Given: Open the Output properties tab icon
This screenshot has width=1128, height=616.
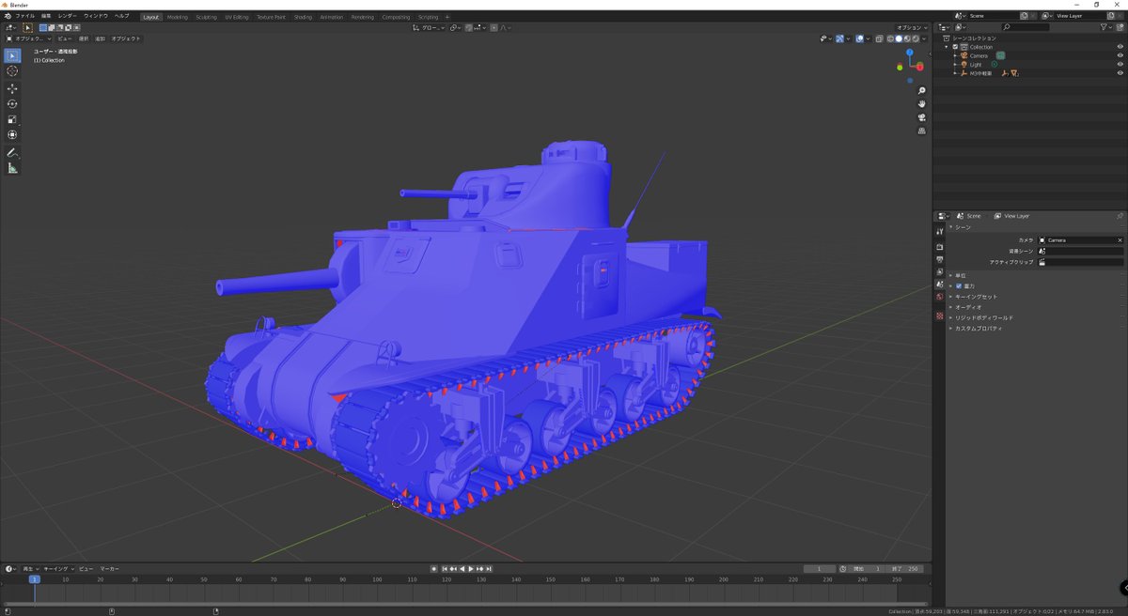Looking at the screenshot, I should [939, 259].
